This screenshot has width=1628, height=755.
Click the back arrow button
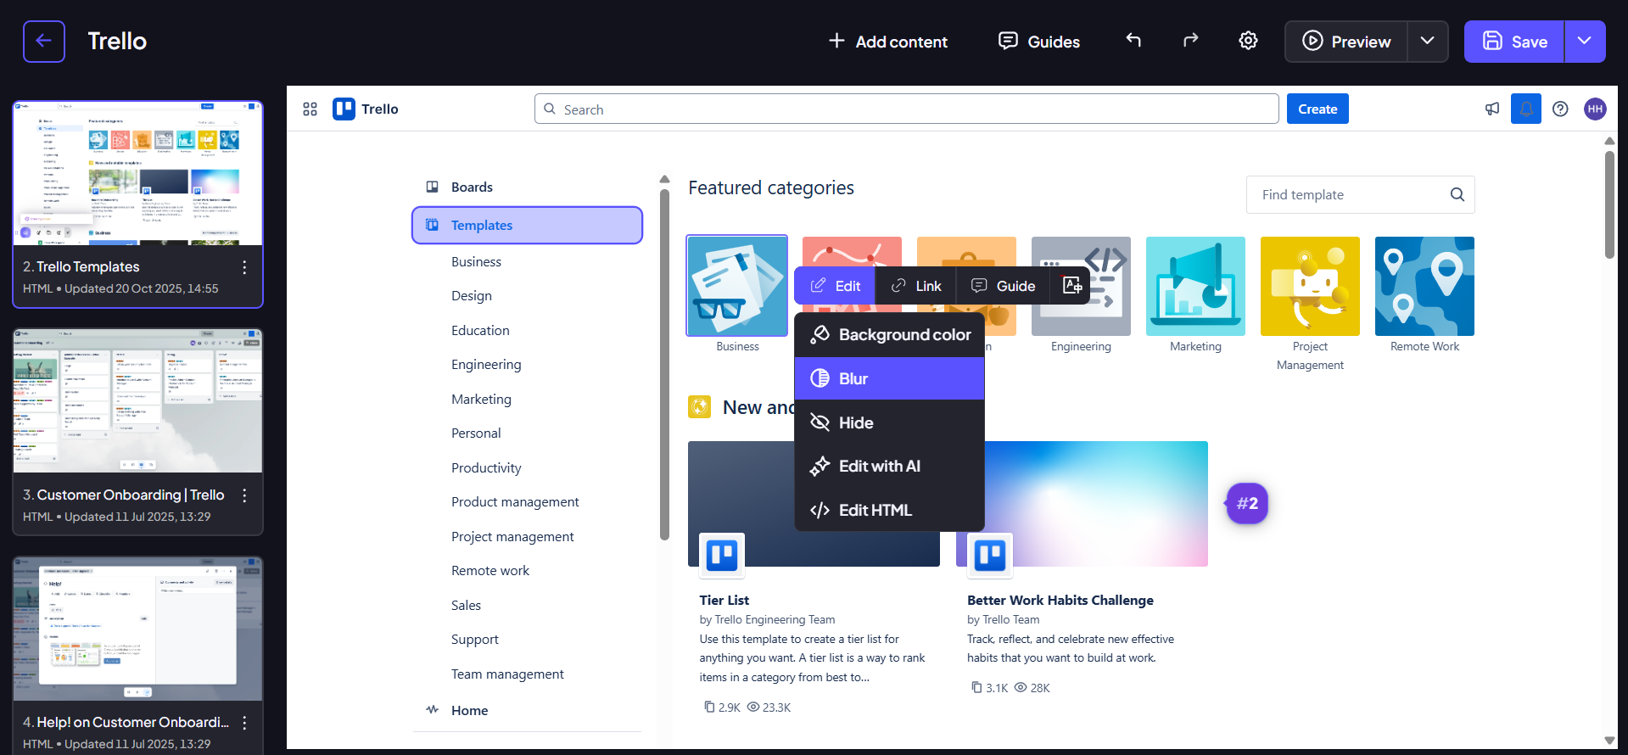click(44, 42)
